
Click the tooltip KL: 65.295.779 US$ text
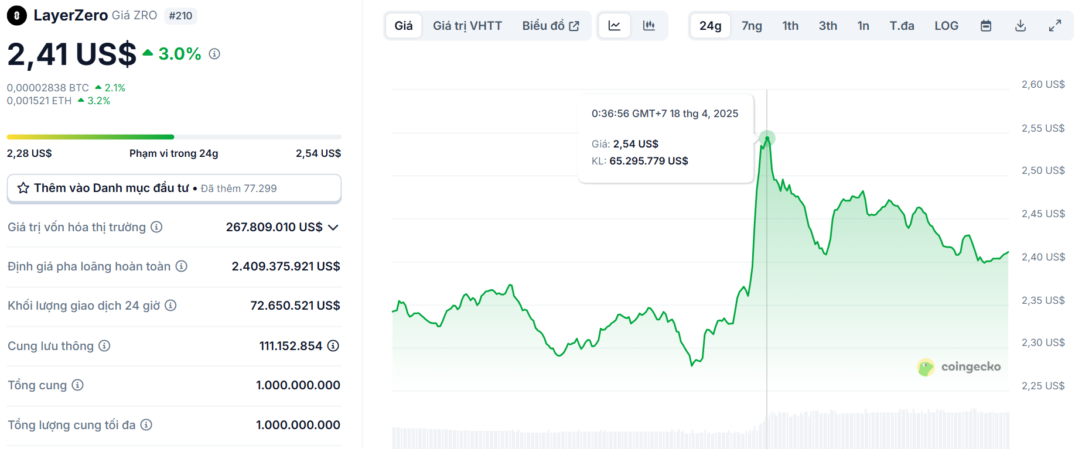(640, 161)
